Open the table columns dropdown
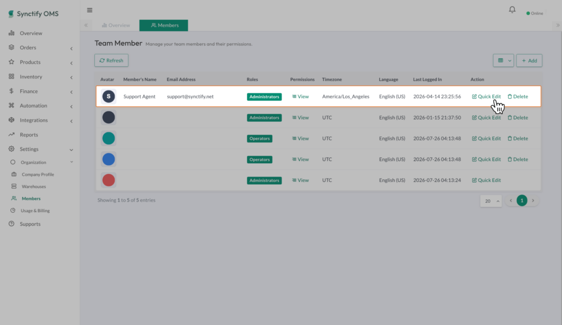Screen dimensions: 562x325 pyautogui.click(x=503, y=60)
